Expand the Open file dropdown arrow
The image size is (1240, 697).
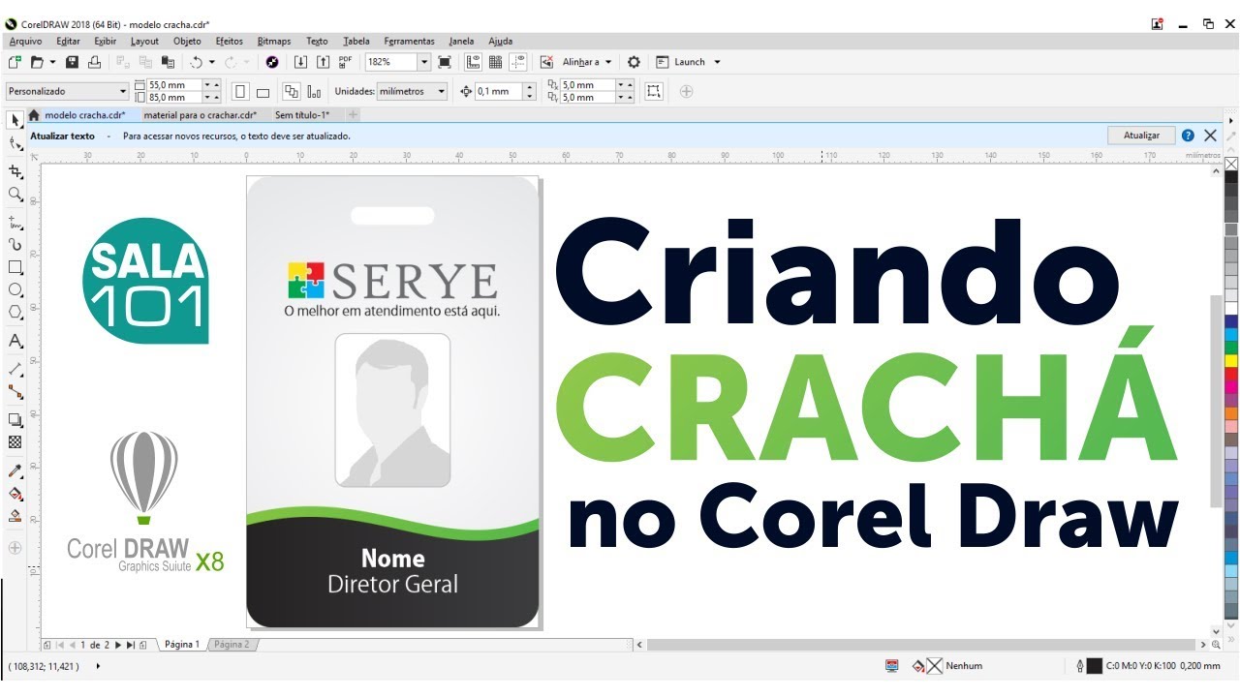pyautogui.click(x=52, y=62)
